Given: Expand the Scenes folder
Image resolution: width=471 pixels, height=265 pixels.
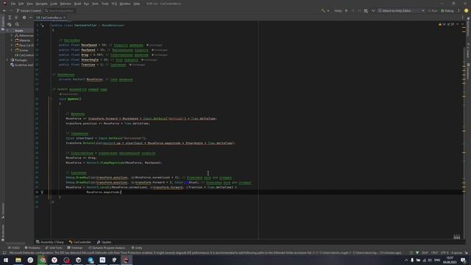Looking at the screenshot, I should (12, 50).
